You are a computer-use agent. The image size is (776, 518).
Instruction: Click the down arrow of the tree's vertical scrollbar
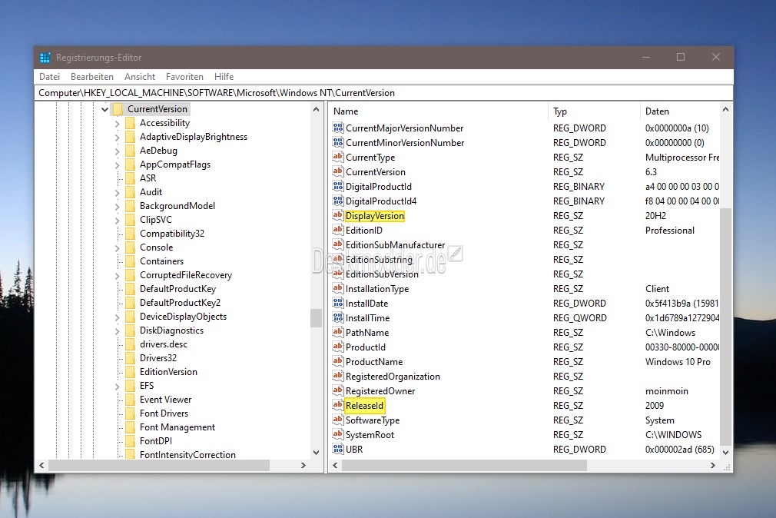coord(316,452)
